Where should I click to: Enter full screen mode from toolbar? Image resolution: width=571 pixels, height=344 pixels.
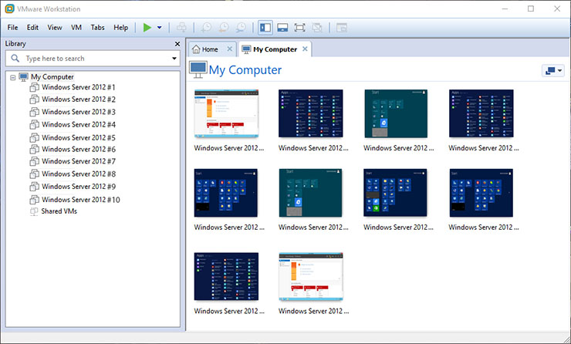[300, 27]
